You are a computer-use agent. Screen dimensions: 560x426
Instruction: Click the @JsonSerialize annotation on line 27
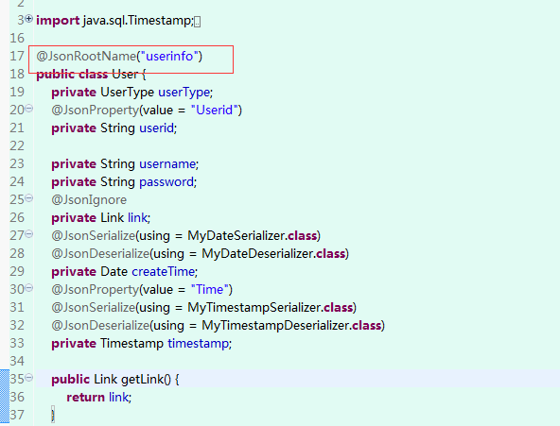94,235
